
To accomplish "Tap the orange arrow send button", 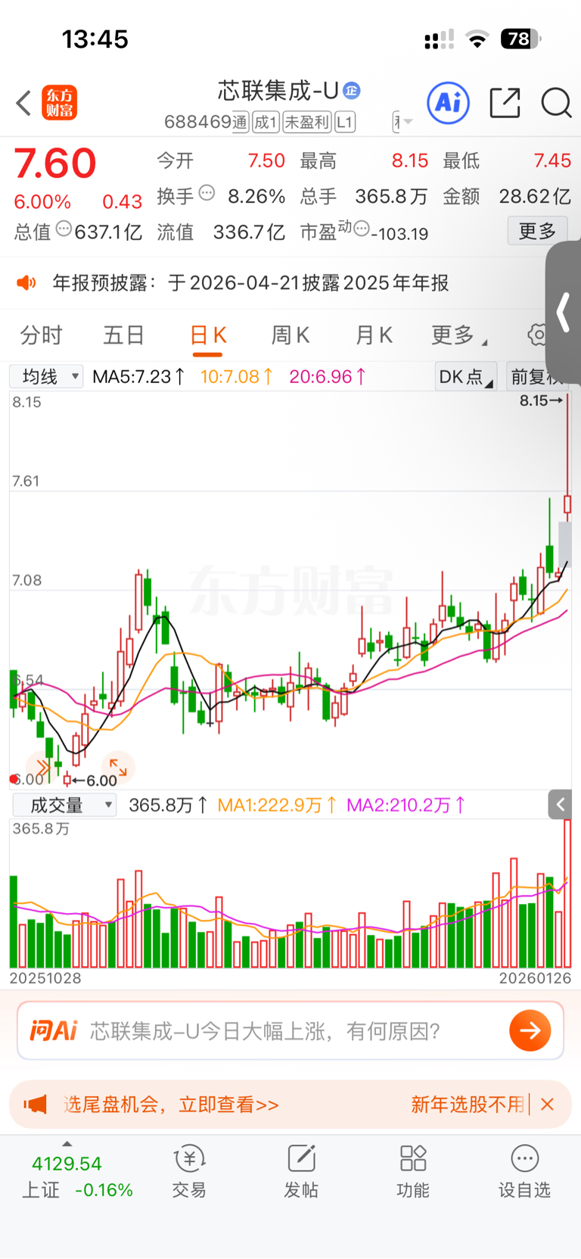I will pos(530,1030).
